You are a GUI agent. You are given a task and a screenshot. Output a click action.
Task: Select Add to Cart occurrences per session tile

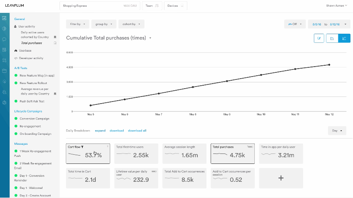[x=233, y=178]
